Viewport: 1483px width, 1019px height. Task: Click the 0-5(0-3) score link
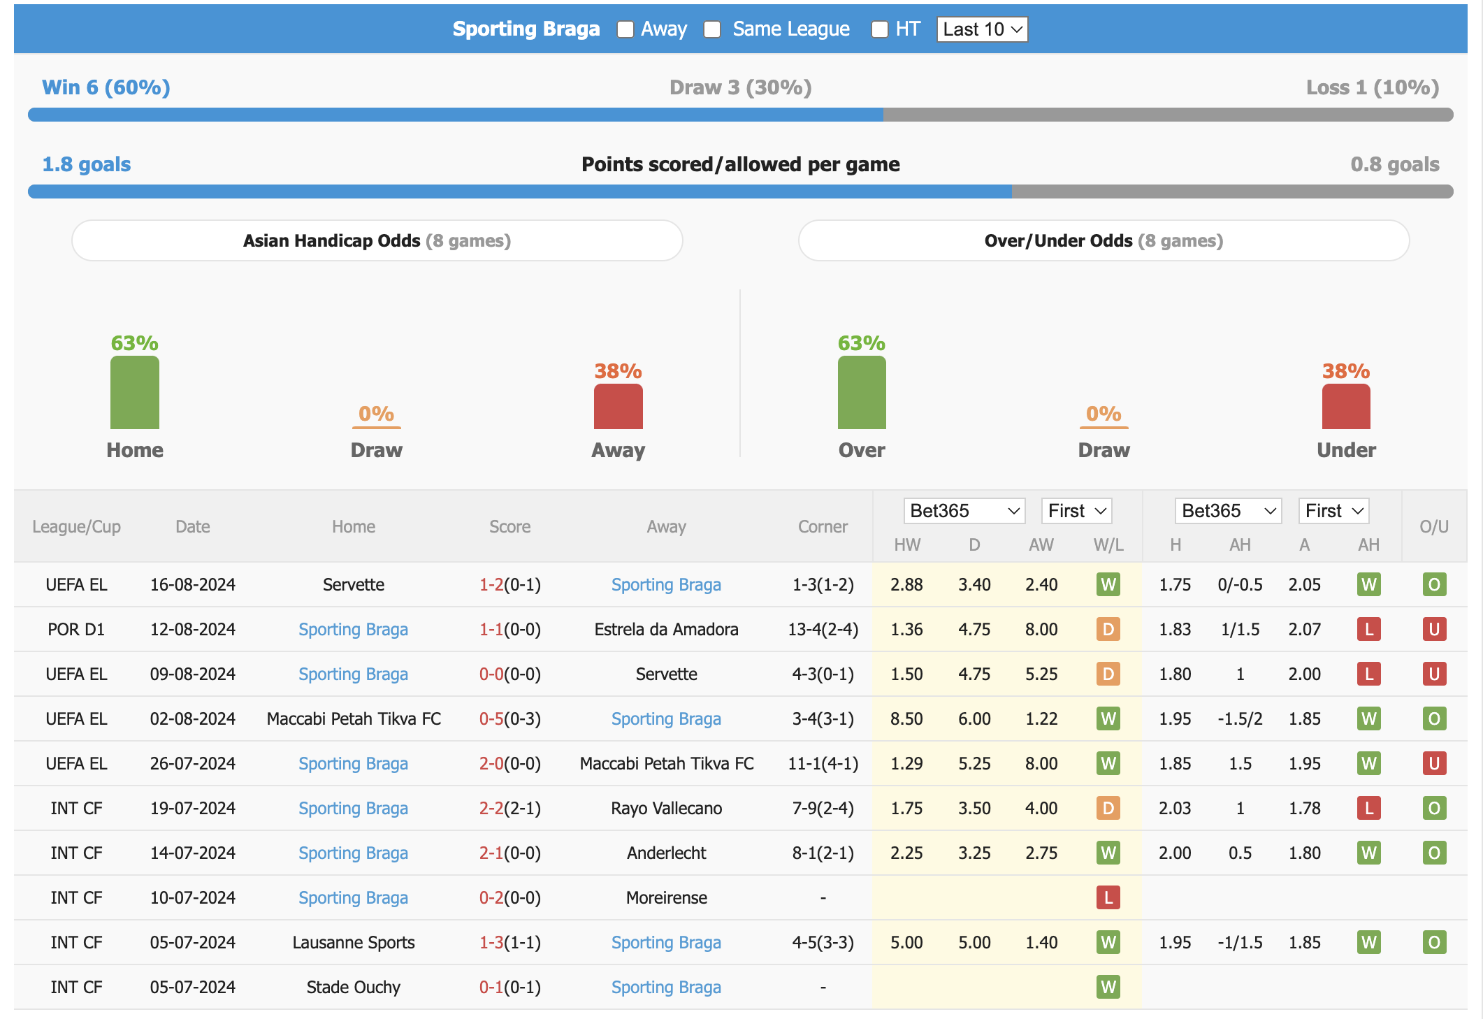point(510,718)
